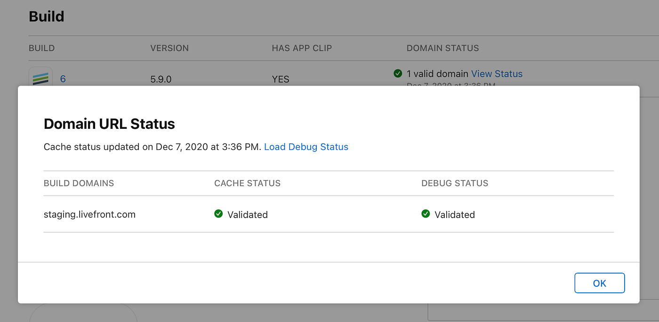This screenshot has height=322, width=659.
Task: Click the Domain Status column header
Action: click(442, 48)
